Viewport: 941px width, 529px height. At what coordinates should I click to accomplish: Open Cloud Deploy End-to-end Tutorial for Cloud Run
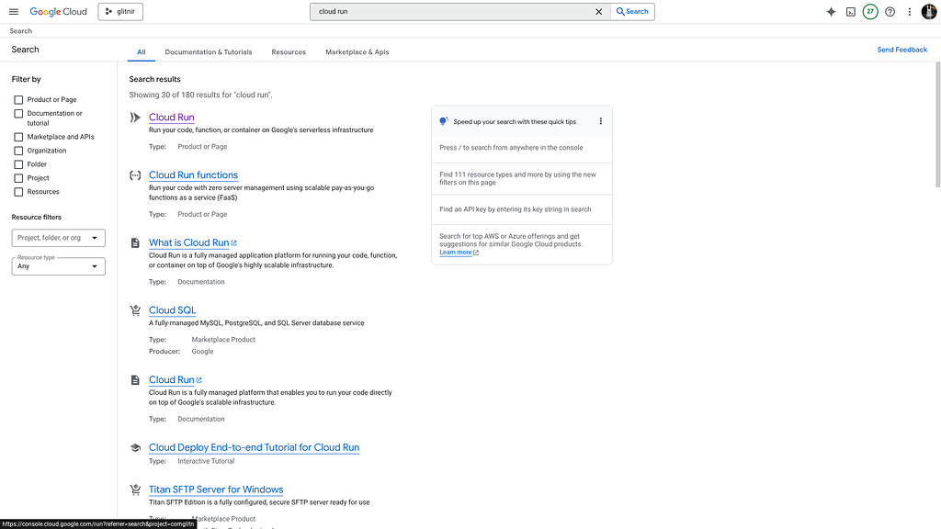[x=254, y=447]
